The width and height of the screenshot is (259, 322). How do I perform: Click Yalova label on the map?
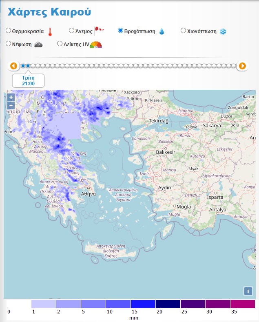click(x=191, y=127)
